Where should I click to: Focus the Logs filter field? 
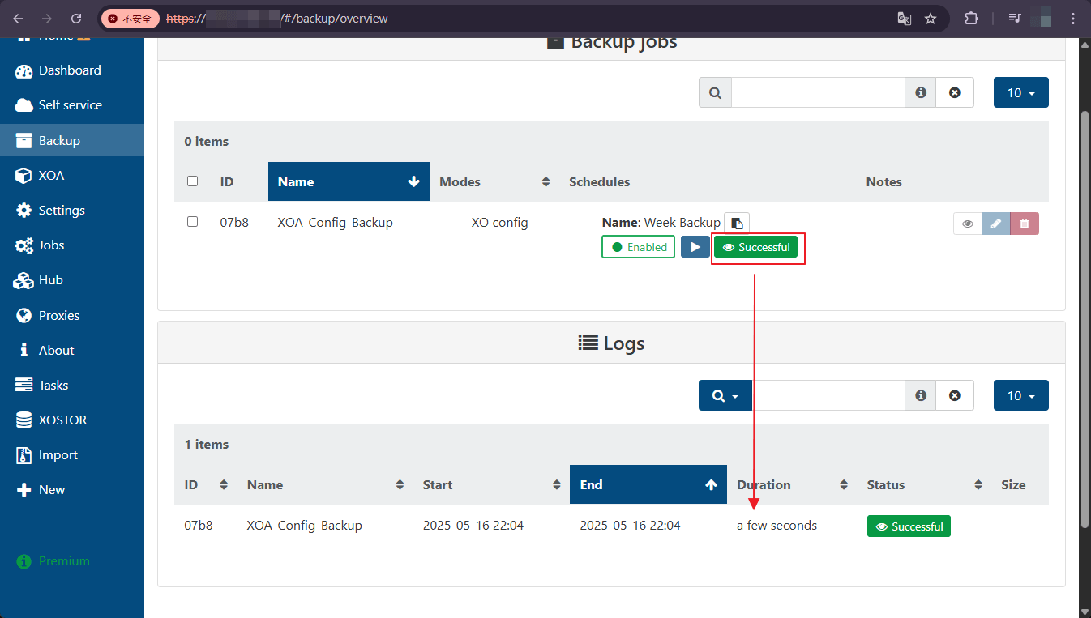coord(828,395)
